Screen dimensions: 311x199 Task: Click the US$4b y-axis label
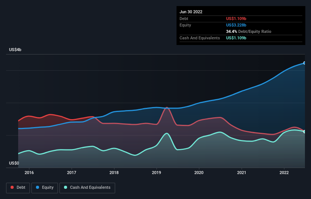tap(15, 50)
